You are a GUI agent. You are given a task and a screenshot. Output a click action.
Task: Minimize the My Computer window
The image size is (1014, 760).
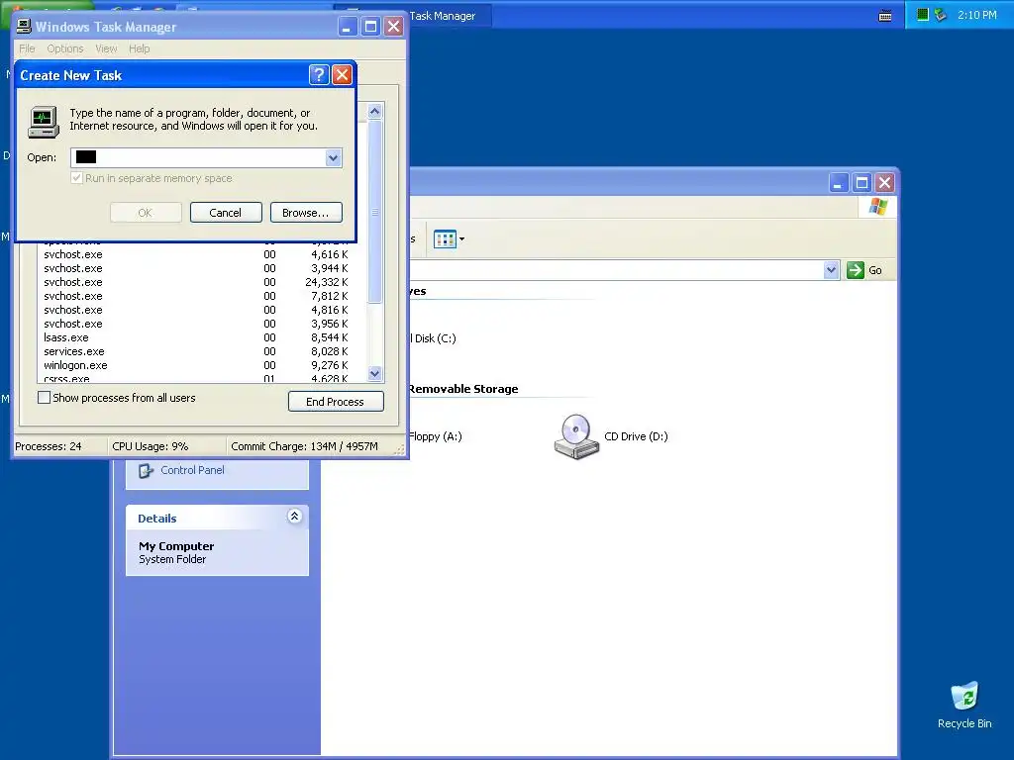tap(838, 183)
